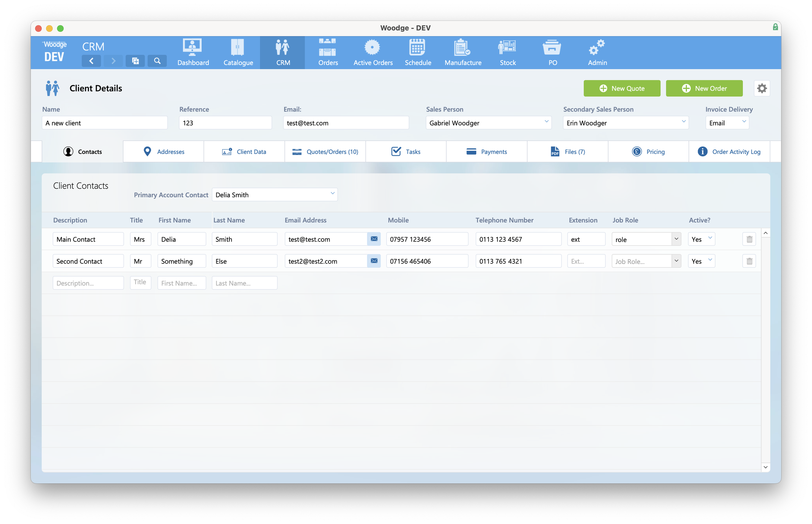The height and width of the screenshot is (524, 812).
Task: Open the Primary Account Contact dropdown
Action: 332,194
